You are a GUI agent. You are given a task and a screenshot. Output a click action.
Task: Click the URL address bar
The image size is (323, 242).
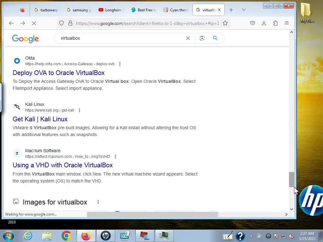tap(148, 23)
